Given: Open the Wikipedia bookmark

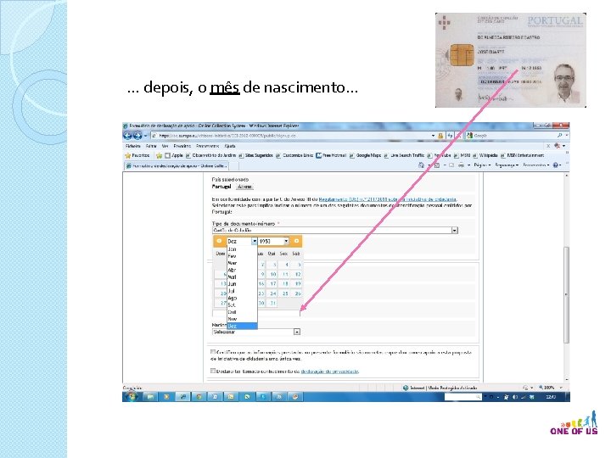Looking at the screenshot, I should coord(485,155).
